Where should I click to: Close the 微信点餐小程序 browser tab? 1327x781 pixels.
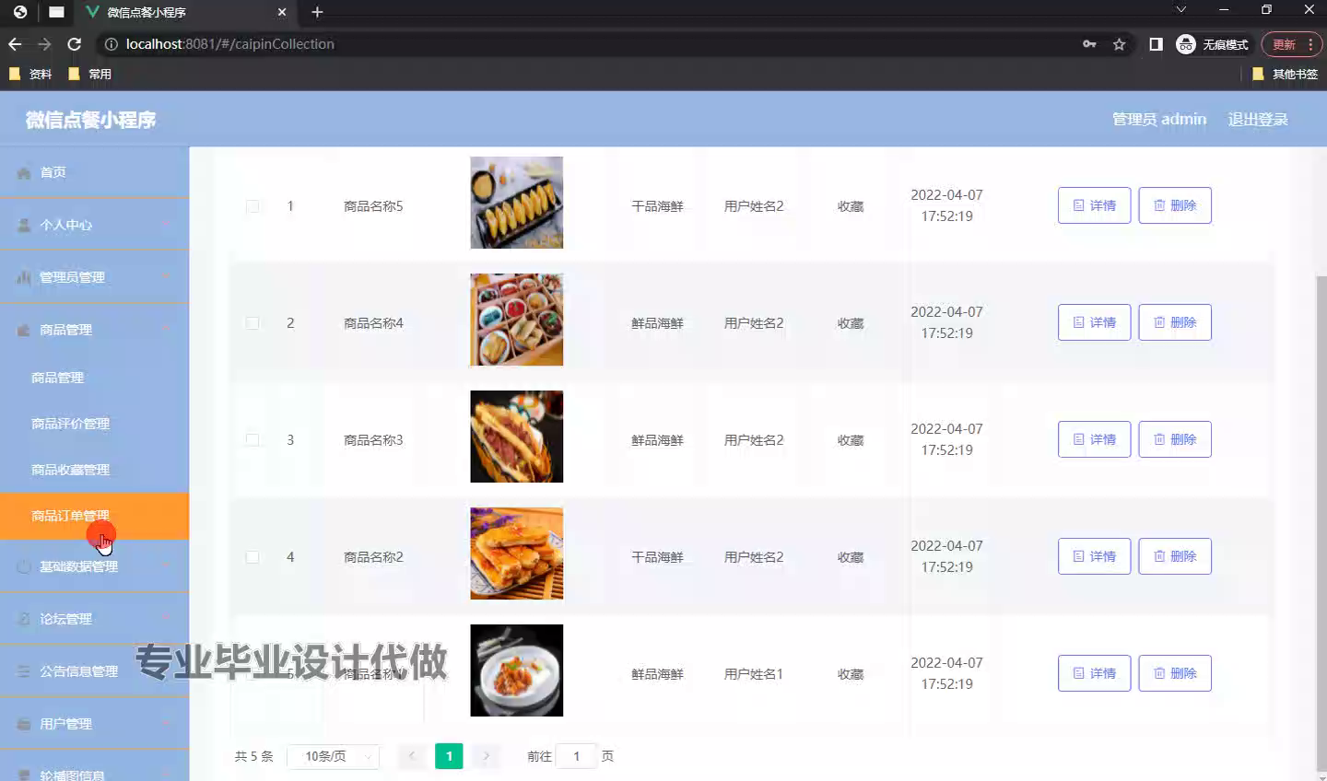coord(282,12)
